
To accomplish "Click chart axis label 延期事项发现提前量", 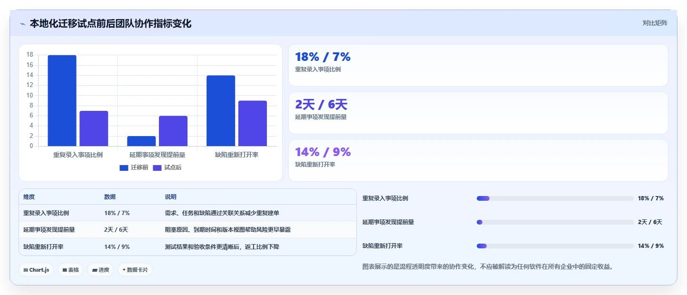I will click(157, 155).
